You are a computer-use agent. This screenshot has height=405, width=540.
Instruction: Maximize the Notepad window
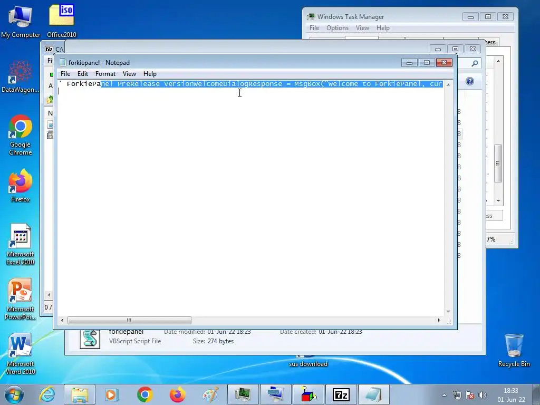[x=427, y=62]
